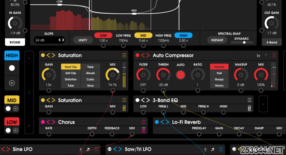Viewport: 286px width, 155px height.
Task: Click the HIGH band return arrow icon
Action: (12, 83)
